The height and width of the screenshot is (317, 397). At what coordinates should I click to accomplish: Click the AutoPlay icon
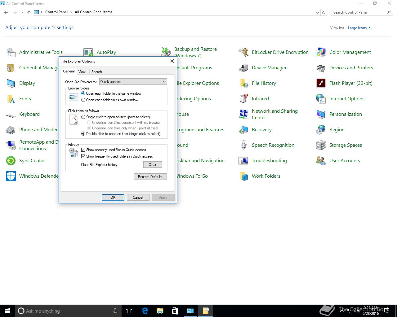pyautogui.click(x=88, y=52)
